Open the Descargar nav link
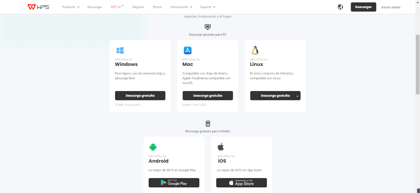Viewport: 420px width, 193px height. (94, 7)
